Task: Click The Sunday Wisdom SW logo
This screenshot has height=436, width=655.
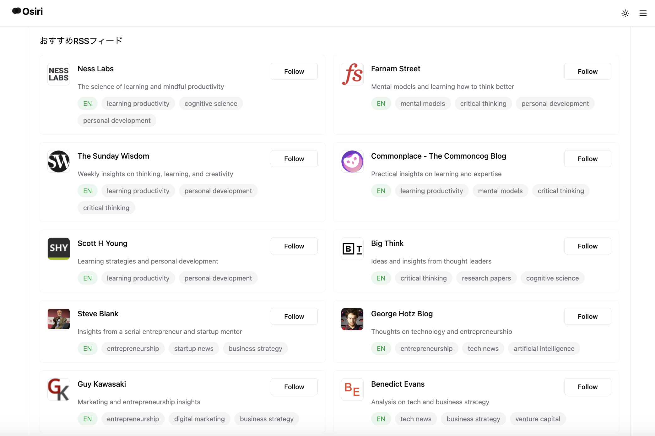Action: pos(59,161)
